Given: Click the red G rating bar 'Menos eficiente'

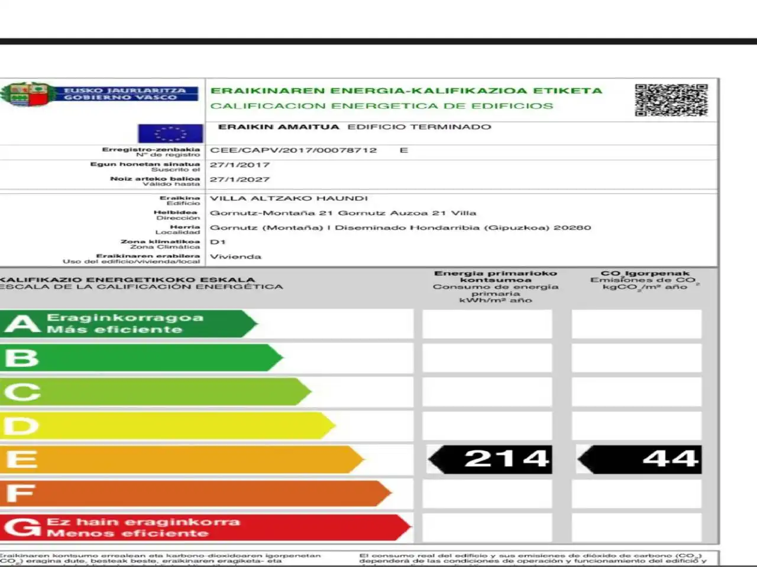Looking at the screenshot, I should point(206,527).
